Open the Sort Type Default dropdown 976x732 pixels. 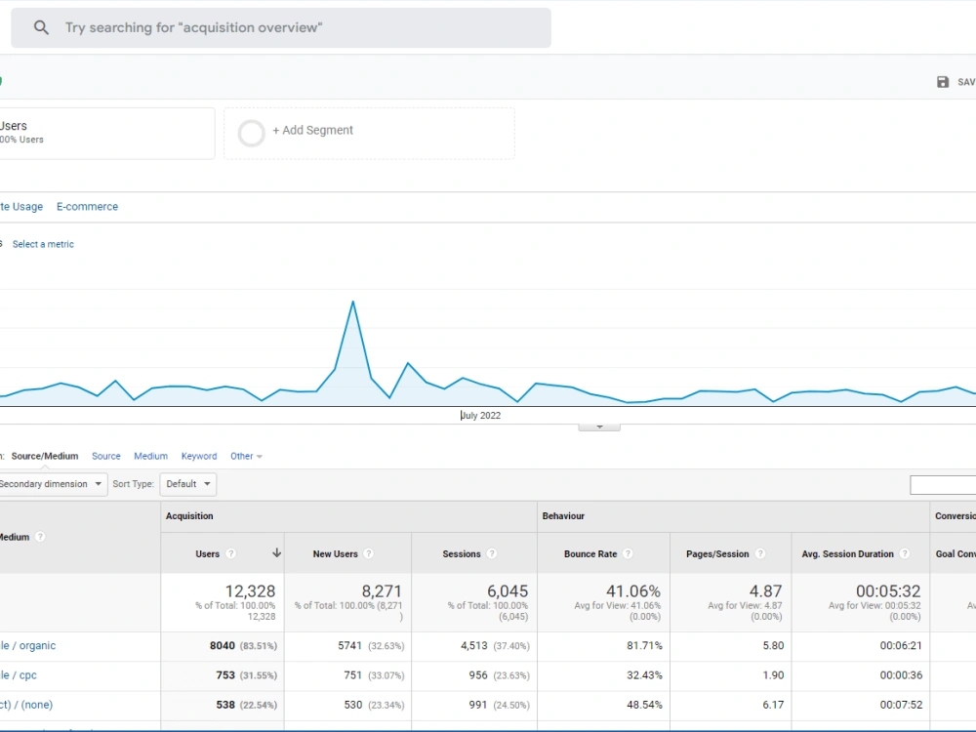(x=188, y=484)
